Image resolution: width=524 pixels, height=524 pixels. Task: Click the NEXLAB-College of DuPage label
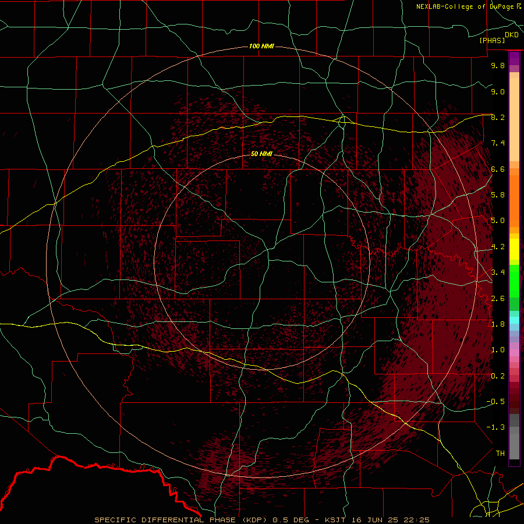tap(466, 6)
